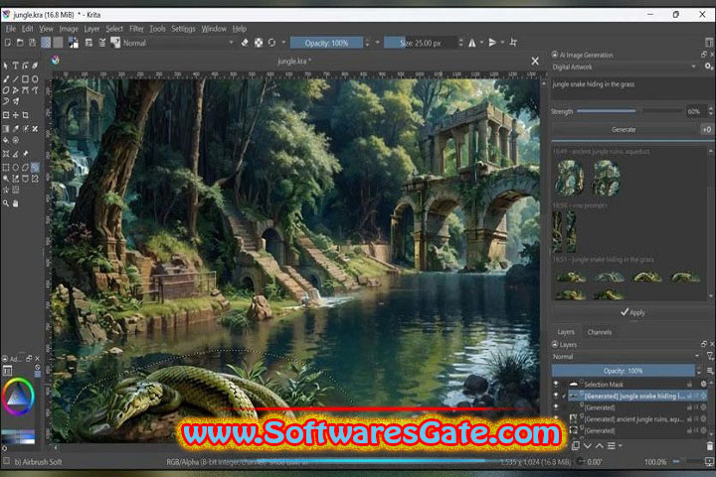Image resolution: width=716 pixels, height=477 pixels.
Task: Select the Measure tool
Action: 16,154
